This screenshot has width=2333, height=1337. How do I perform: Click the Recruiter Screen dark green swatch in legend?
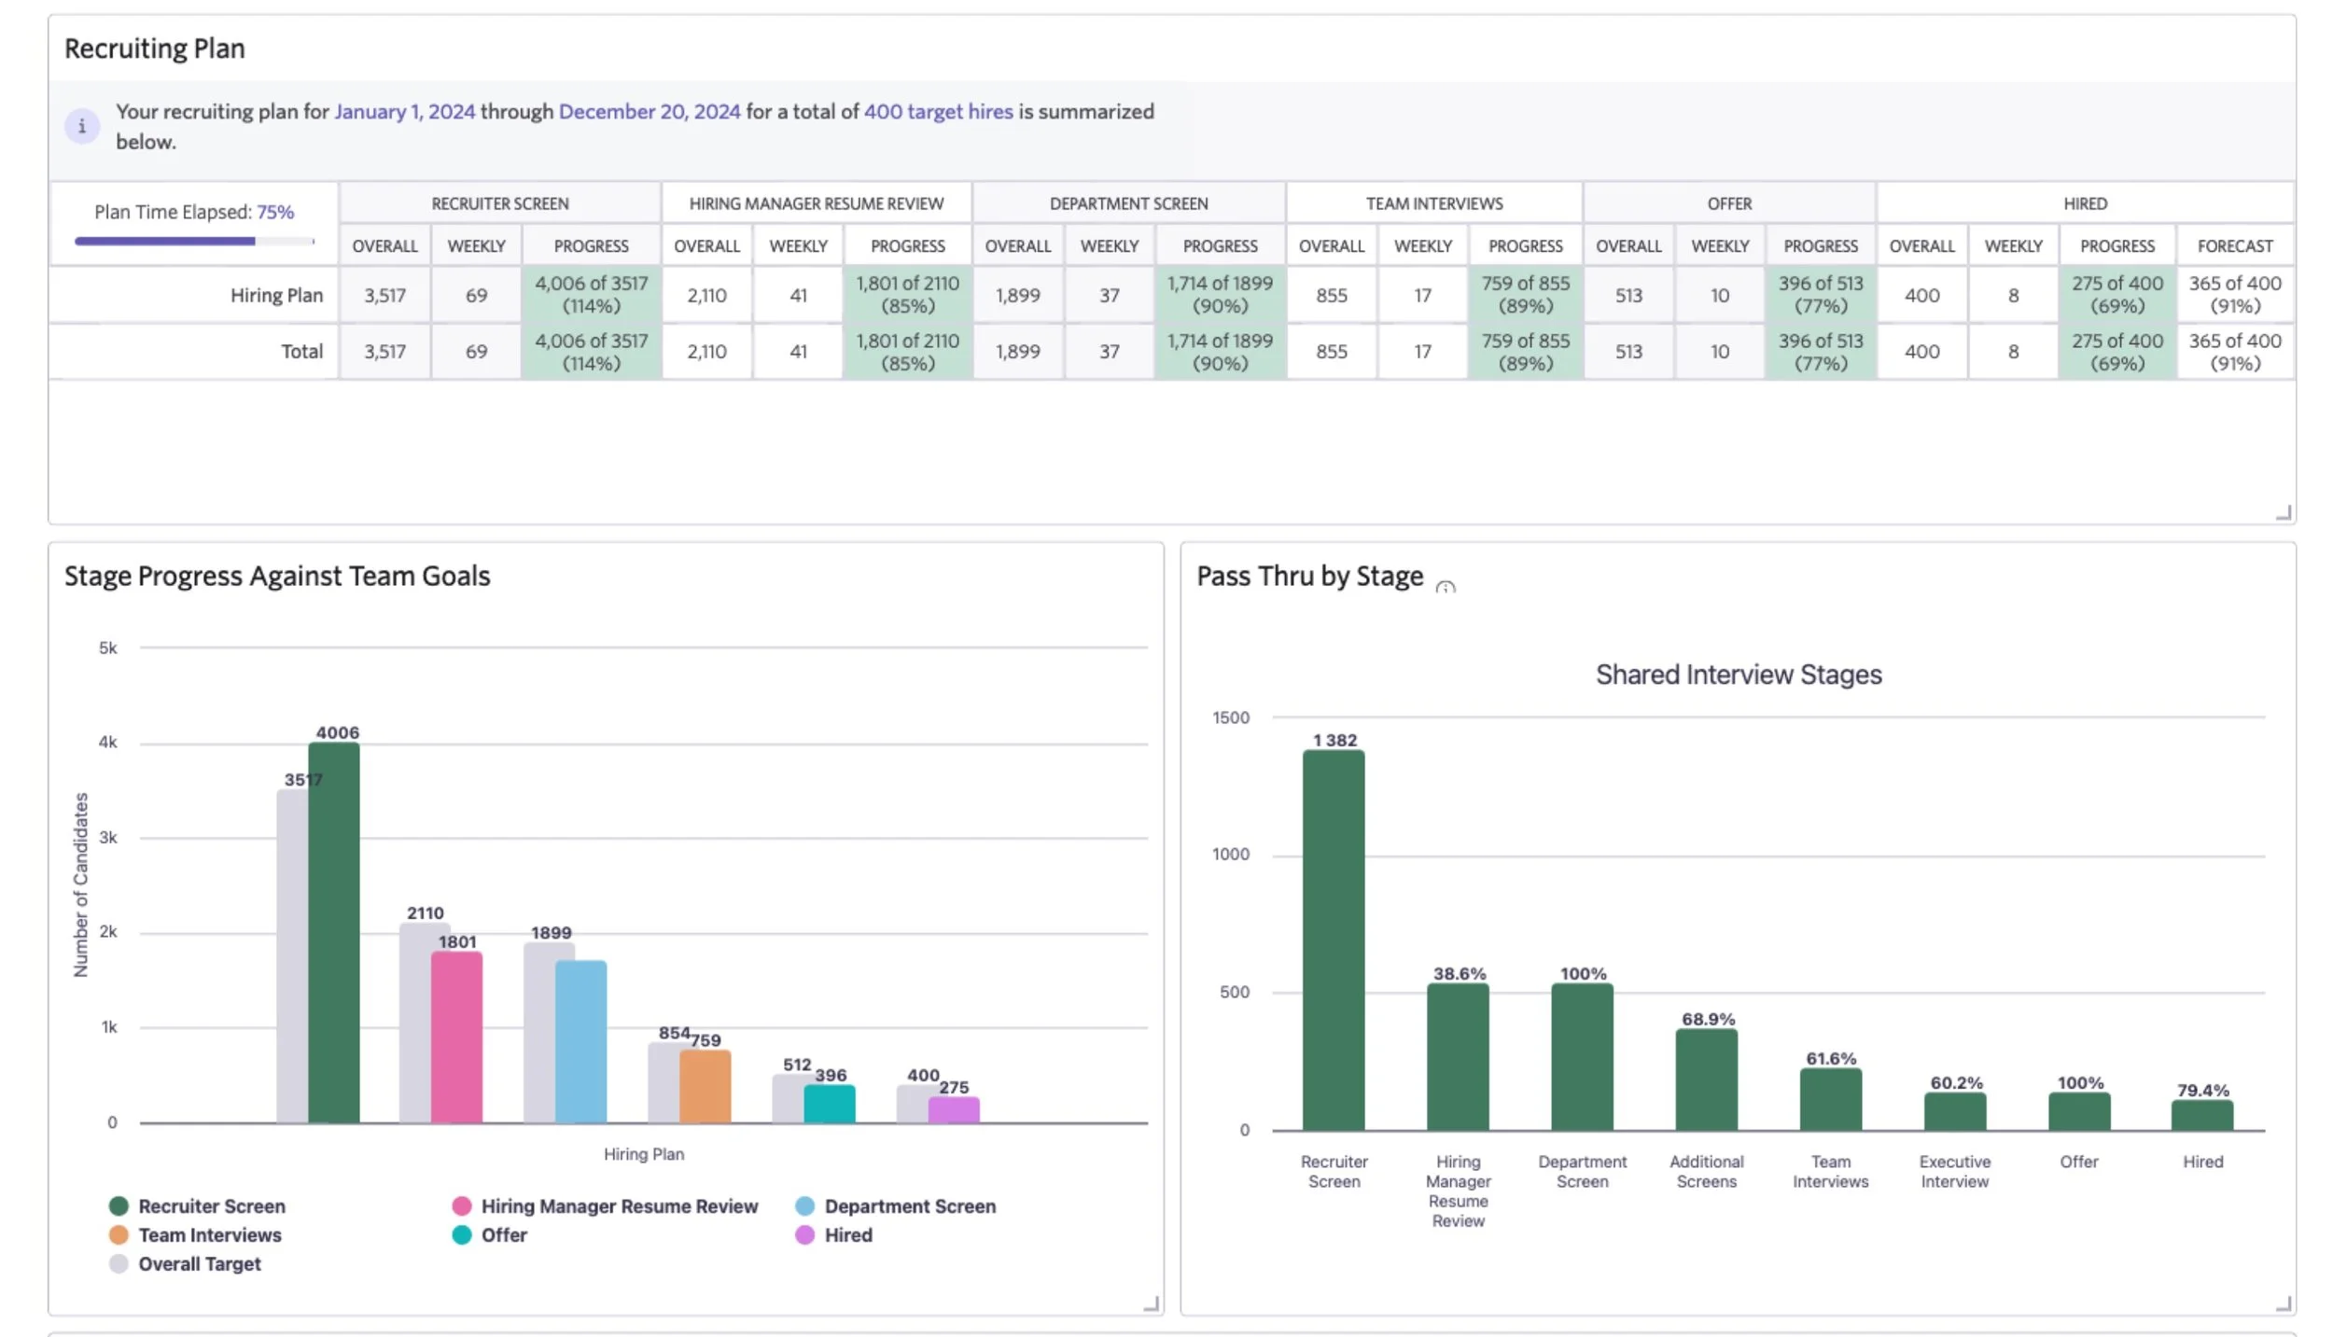pos(119,1205)
